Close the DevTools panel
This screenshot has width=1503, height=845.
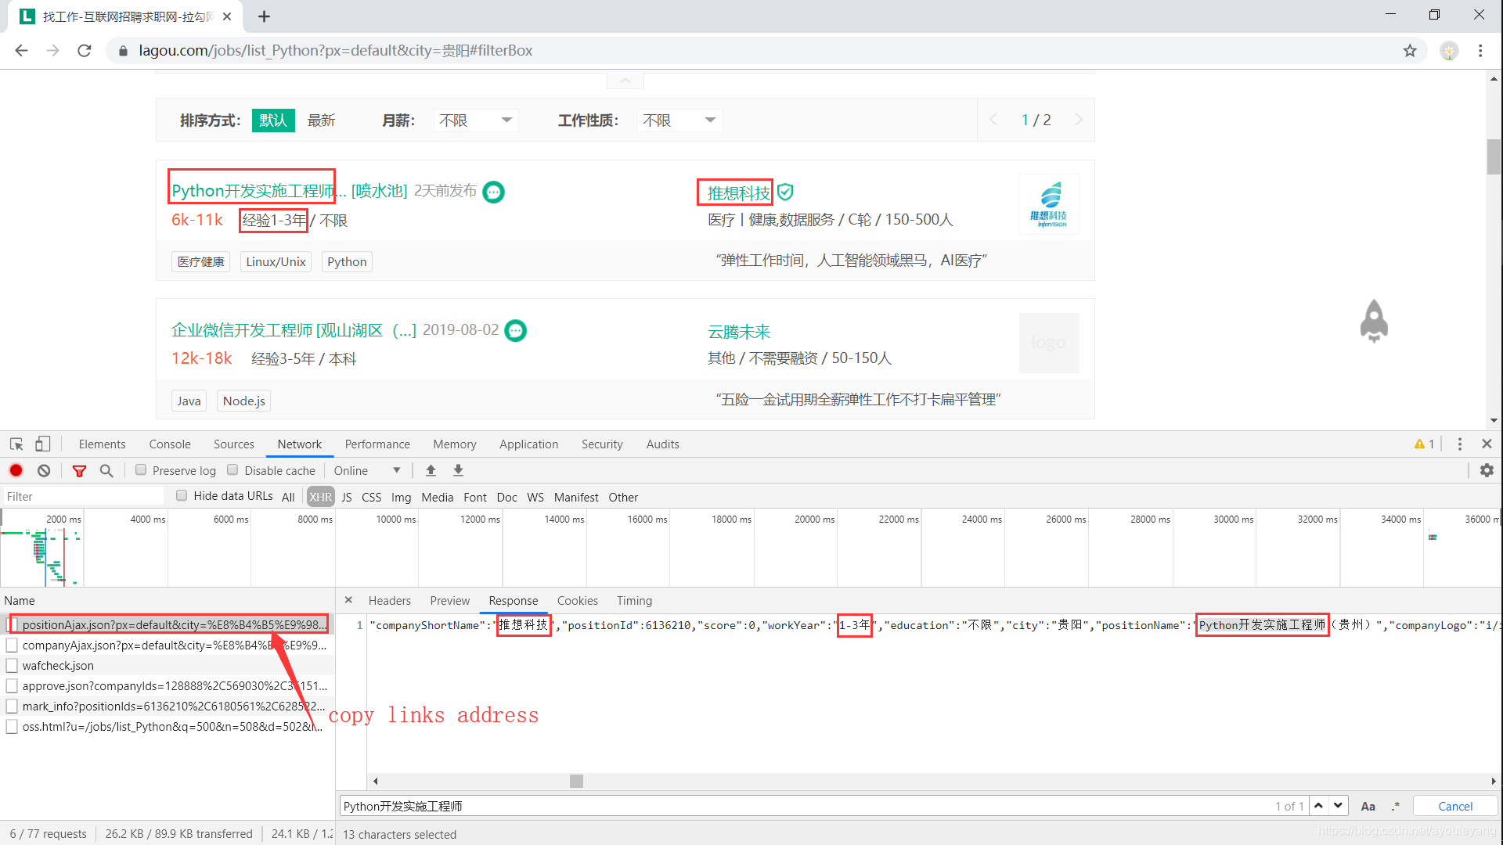pyautogui.click(x=1487, y=444)
